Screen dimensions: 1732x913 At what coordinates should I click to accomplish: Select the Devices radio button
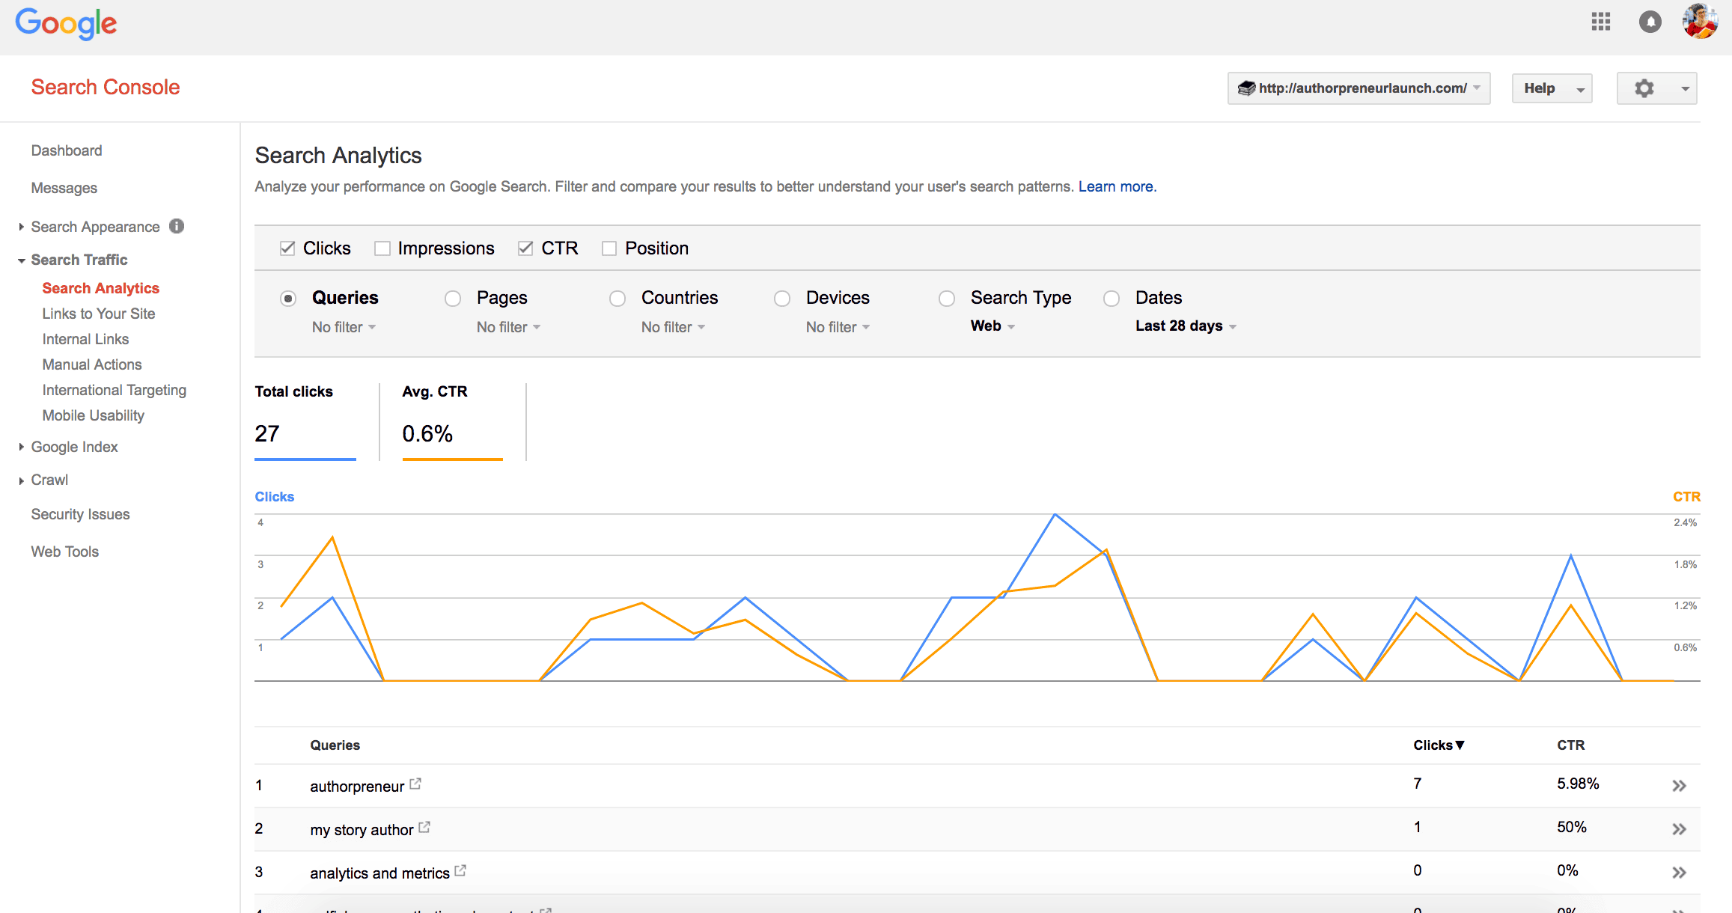click(782, 299)
